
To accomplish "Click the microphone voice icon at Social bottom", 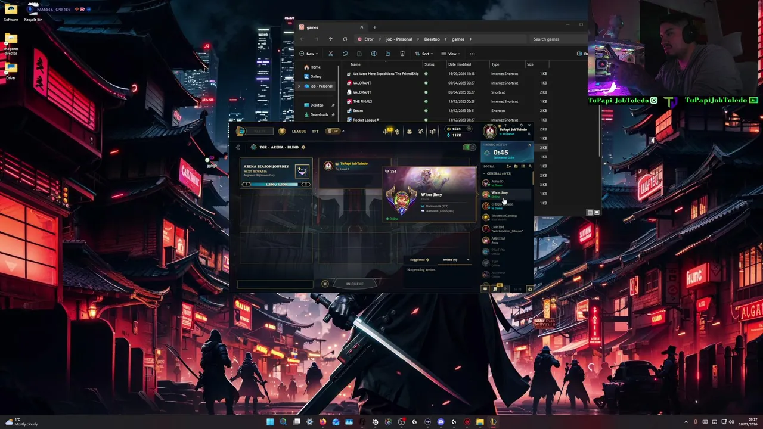I will tap(505, 289).
